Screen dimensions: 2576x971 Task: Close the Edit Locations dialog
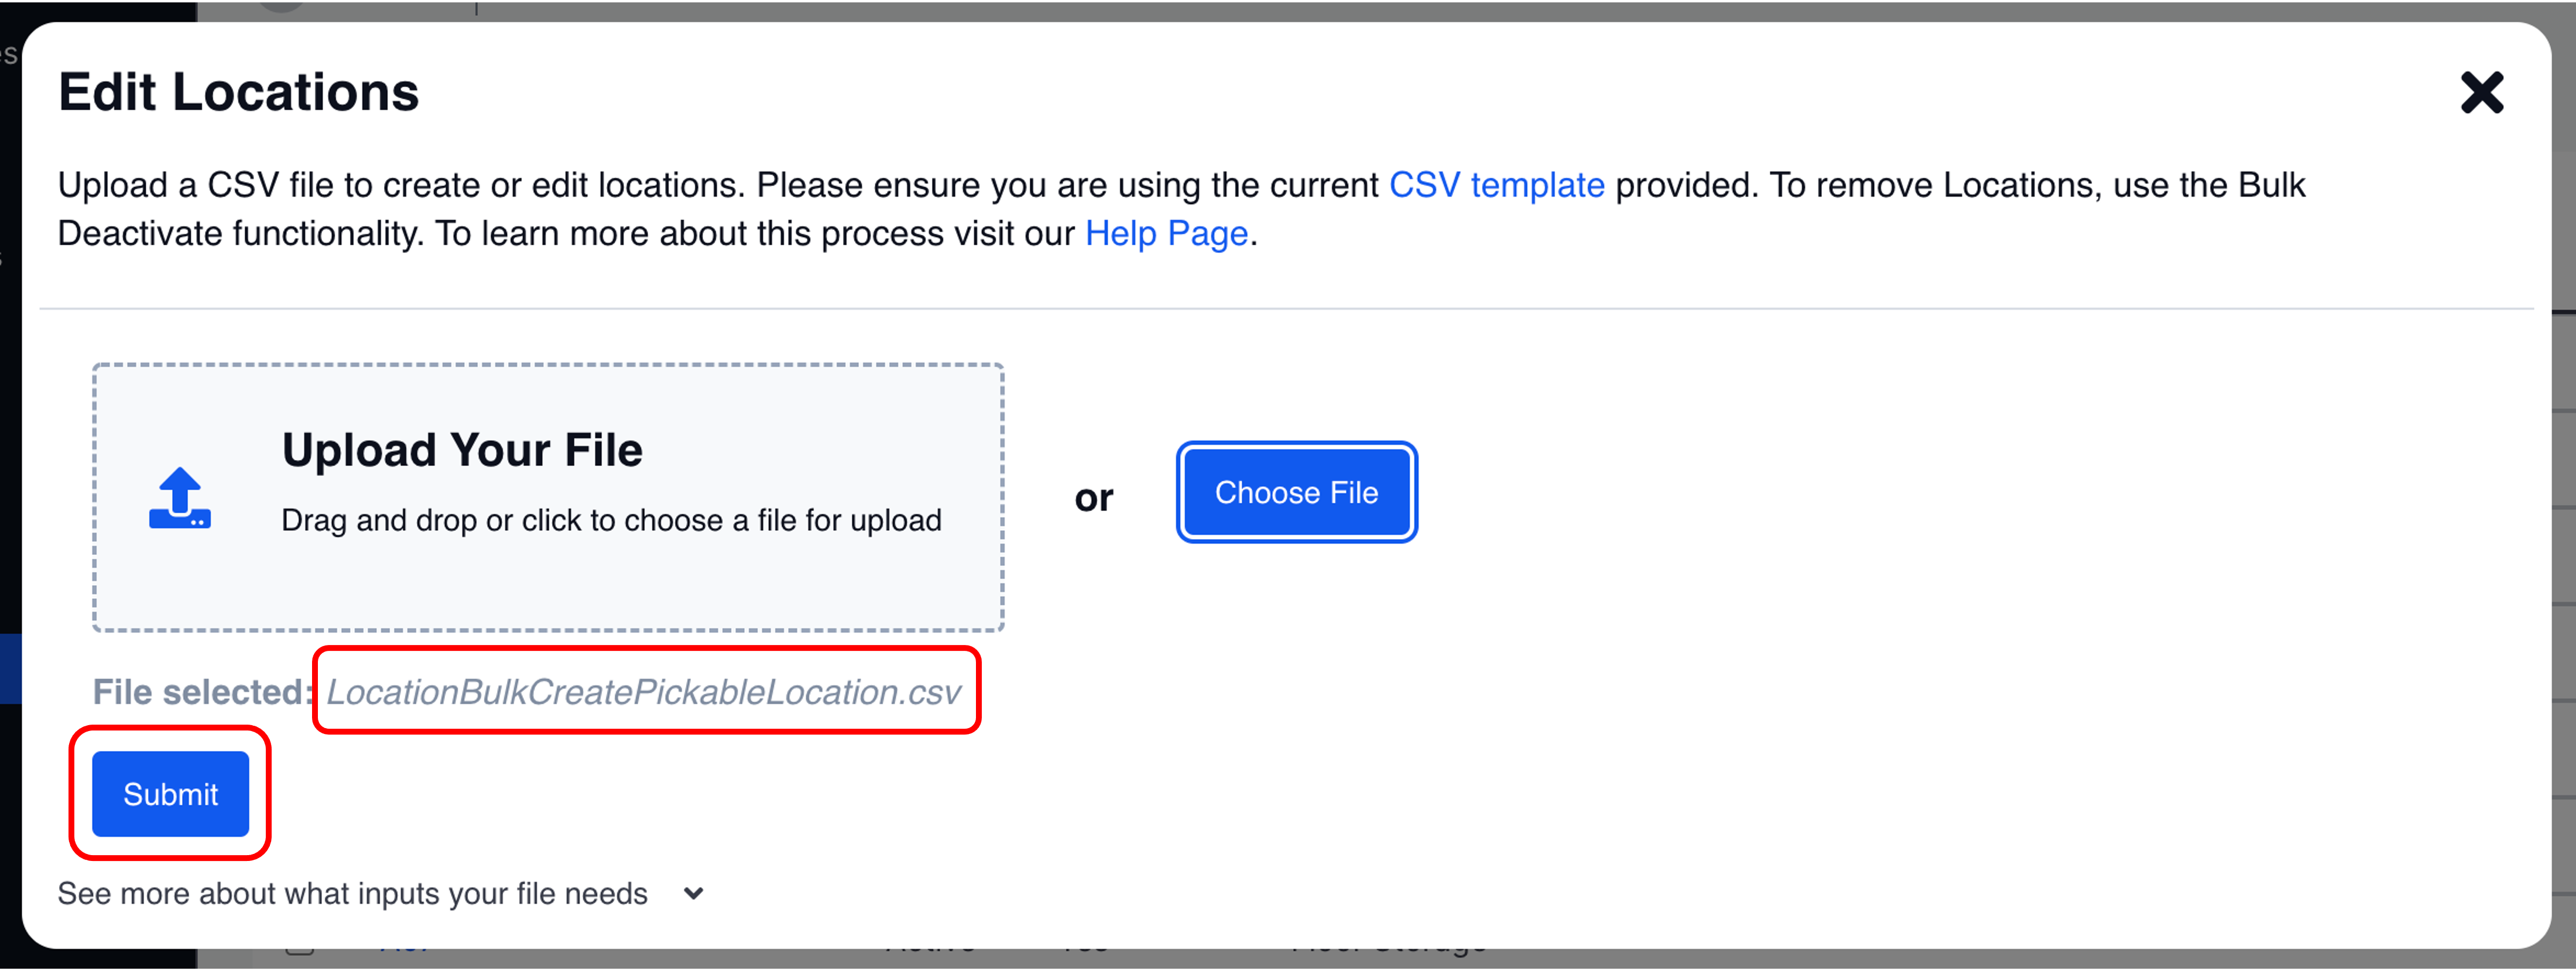[2481, 93]
